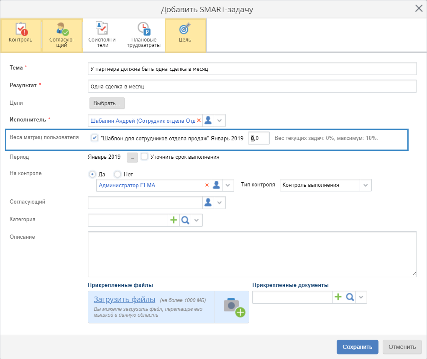This screenshot has width=427, height=359.
Task: Click the user picker icon for Исполнитель
Action: click(208, 121)
